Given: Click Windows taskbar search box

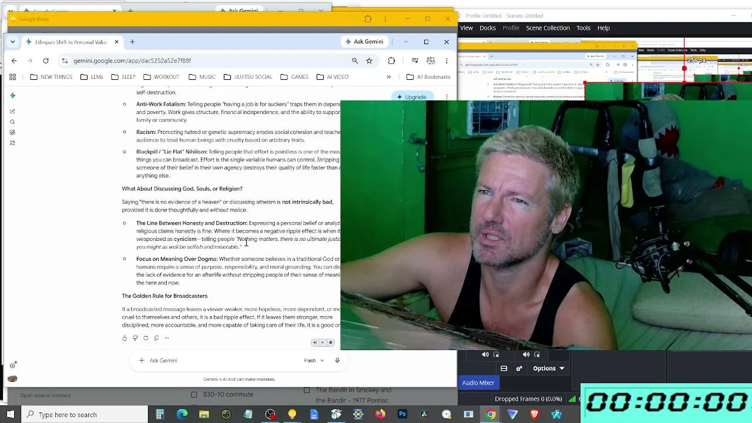Looking at the screenshot, I should [x=84, y=415].
